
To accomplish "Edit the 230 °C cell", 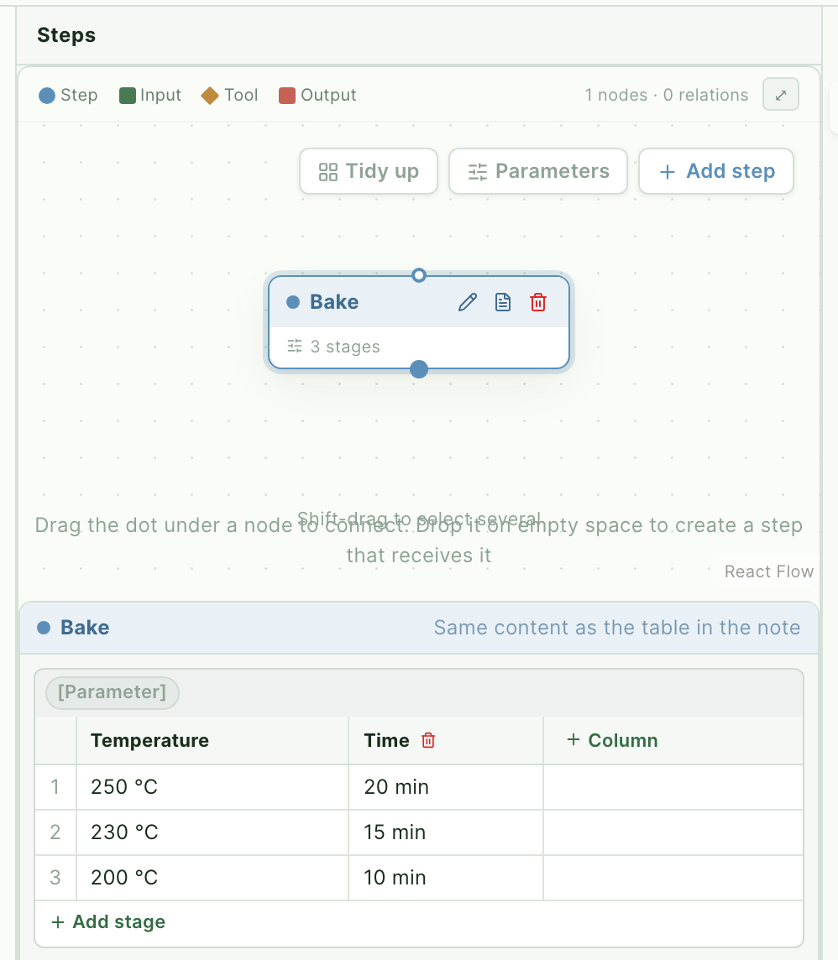I will (212, 832).
